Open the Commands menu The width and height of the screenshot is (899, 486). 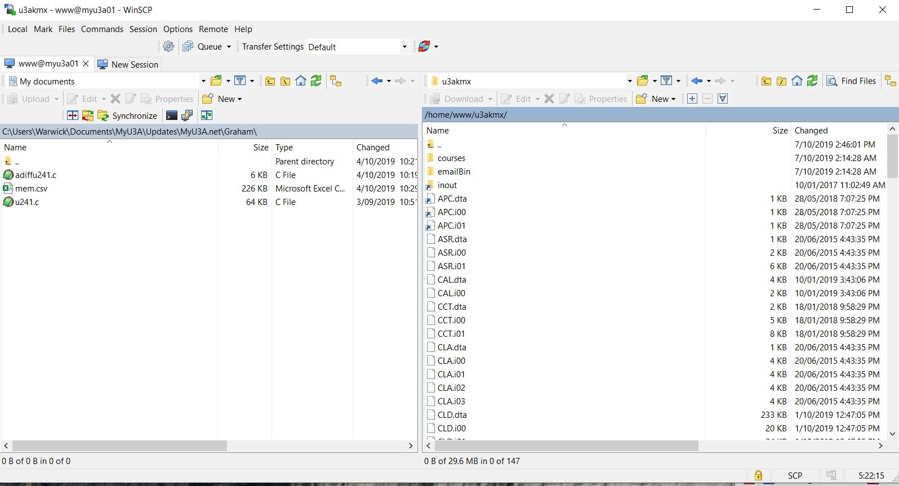(102, 29)
